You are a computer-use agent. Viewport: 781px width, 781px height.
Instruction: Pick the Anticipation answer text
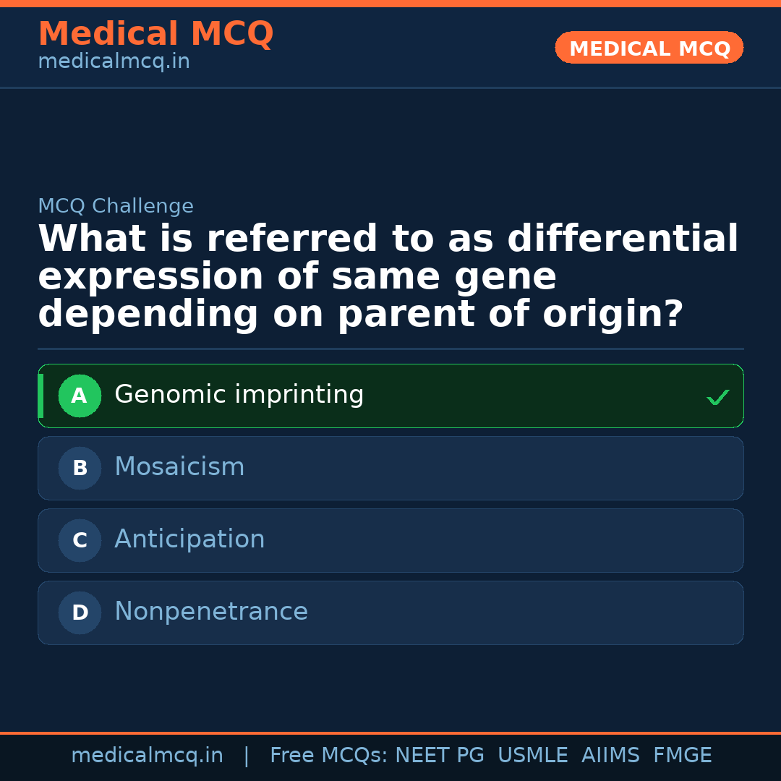[x=189, y=539]
